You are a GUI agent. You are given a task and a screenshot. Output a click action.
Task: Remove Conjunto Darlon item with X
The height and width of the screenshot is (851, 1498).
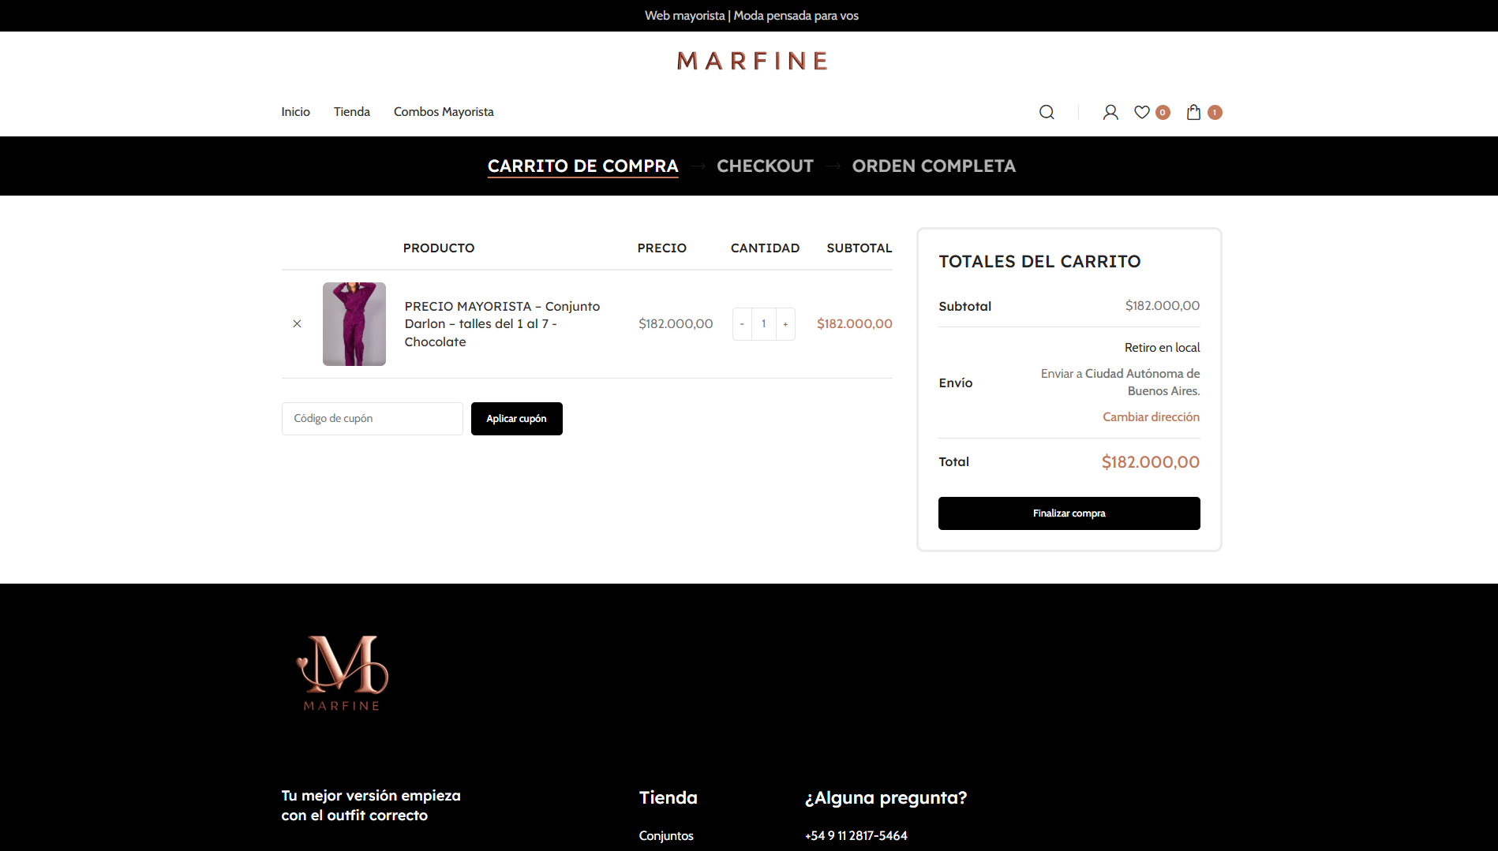(x=297, y=323)
